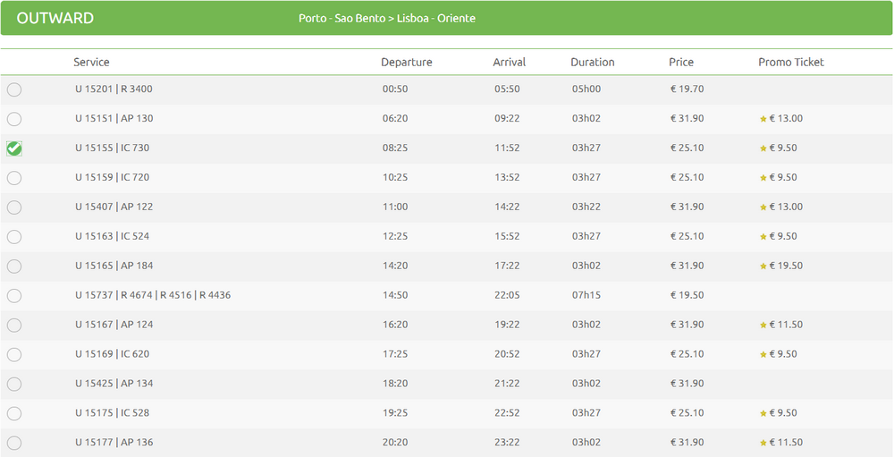Image resolution: width=894 pixels, height=457 pixels.
Task: Click the €9.50 promo price for IC 524
Action: pos(783,236)
